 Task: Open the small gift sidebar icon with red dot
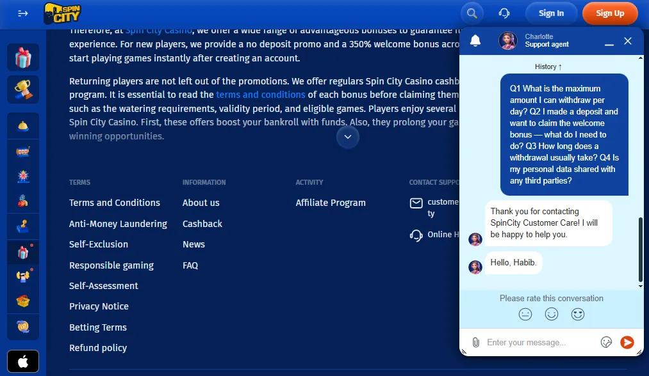click(x=23, y=252)
